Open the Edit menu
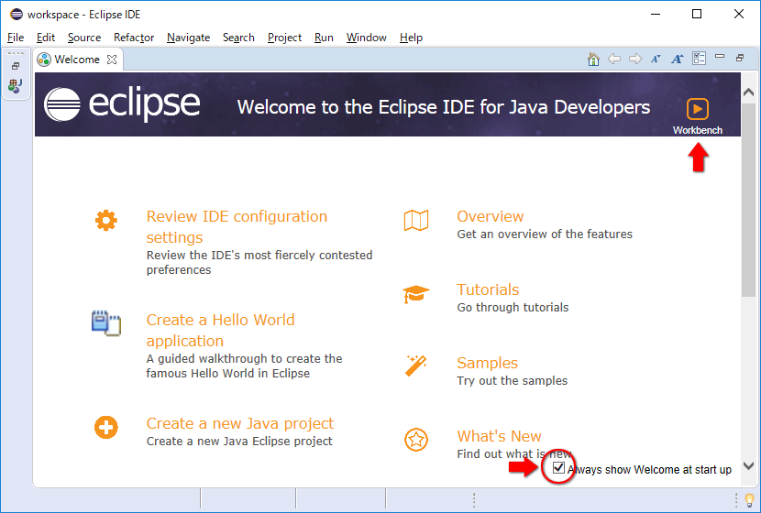761x513 pixels. (46, 38)
